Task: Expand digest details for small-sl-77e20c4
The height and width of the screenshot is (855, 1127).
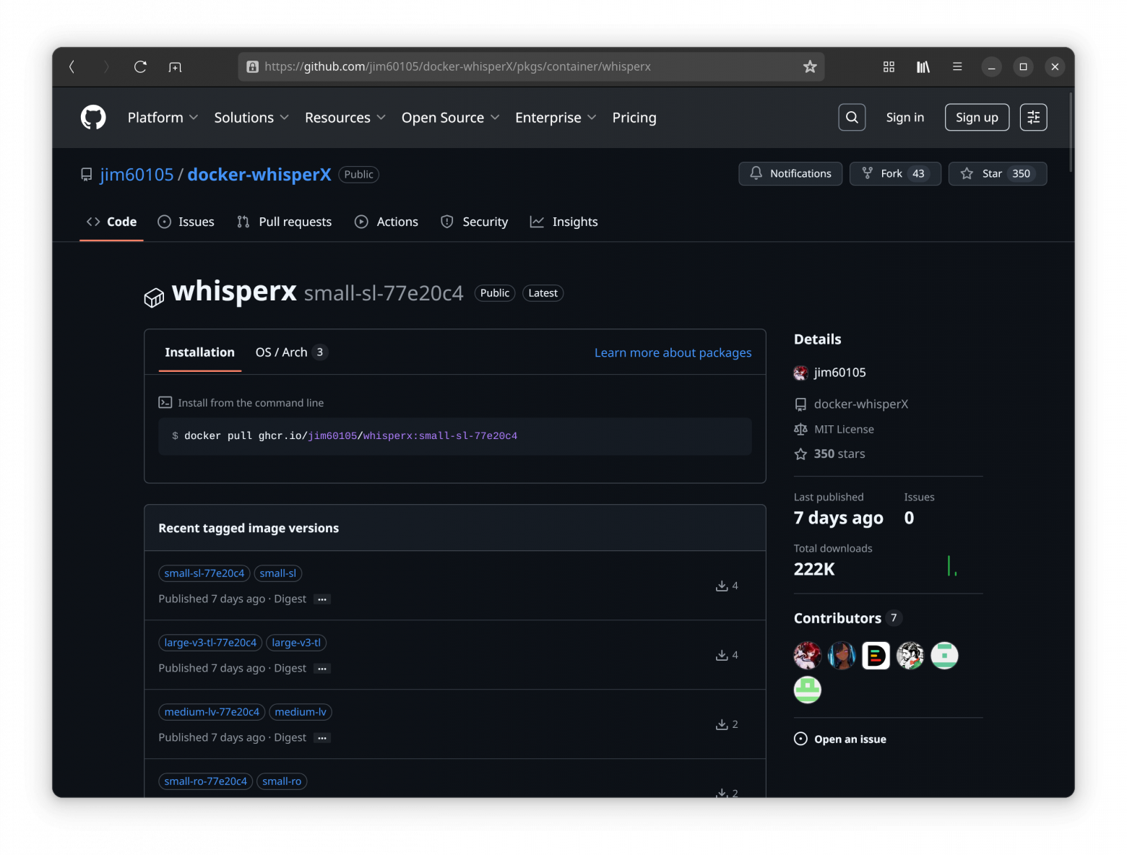Action: click(x=322, y=599)
